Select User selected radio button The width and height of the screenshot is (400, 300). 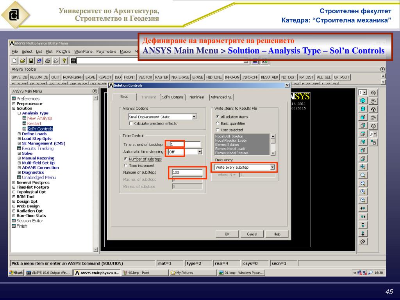point(217,130)
